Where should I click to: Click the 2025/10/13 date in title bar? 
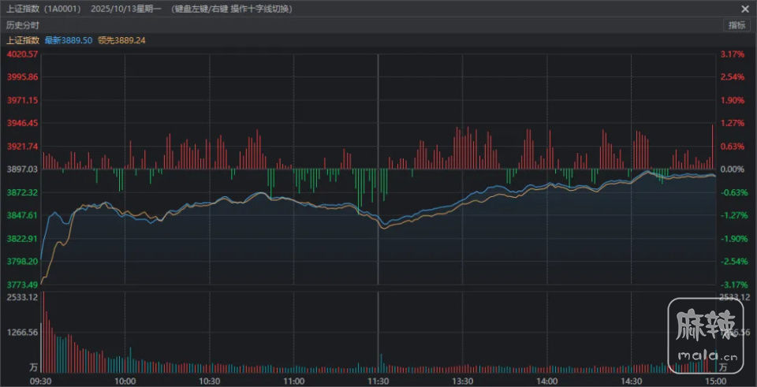coord(136,9)
